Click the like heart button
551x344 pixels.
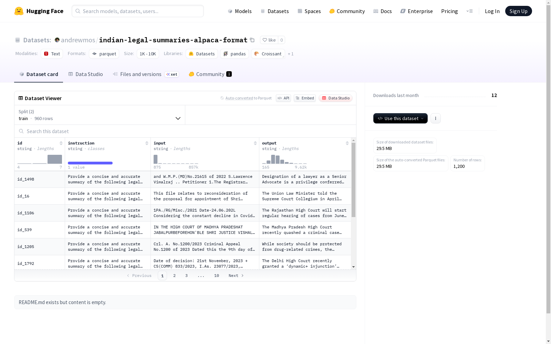coord(269,40)
